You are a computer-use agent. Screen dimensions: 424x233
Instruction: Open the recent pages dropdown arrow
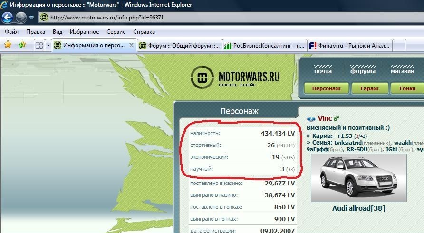[32, 18]
